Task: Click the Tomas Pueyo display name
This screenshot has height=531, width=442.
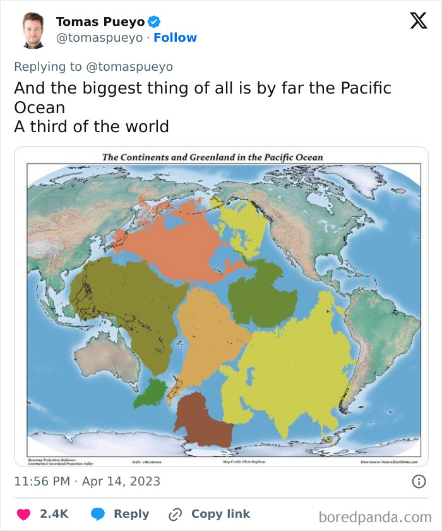Action: coord(100,20)
